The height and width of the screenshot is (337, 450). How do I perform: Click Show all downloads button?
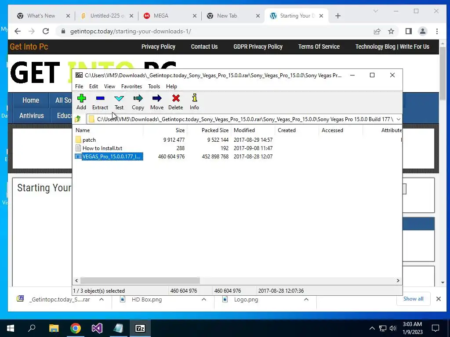point(413,299)
